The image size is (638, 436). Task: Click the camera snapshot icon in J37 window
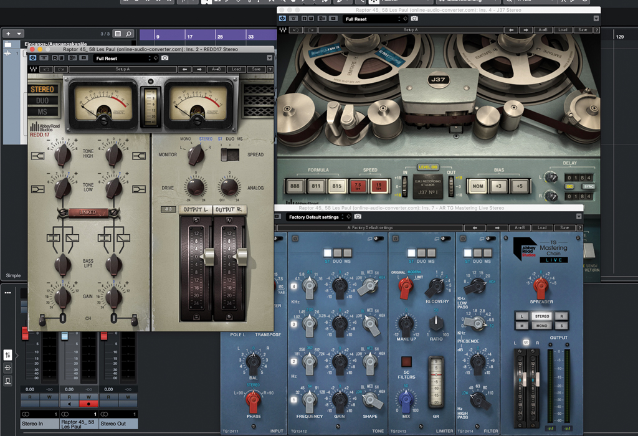pos(414,19)
